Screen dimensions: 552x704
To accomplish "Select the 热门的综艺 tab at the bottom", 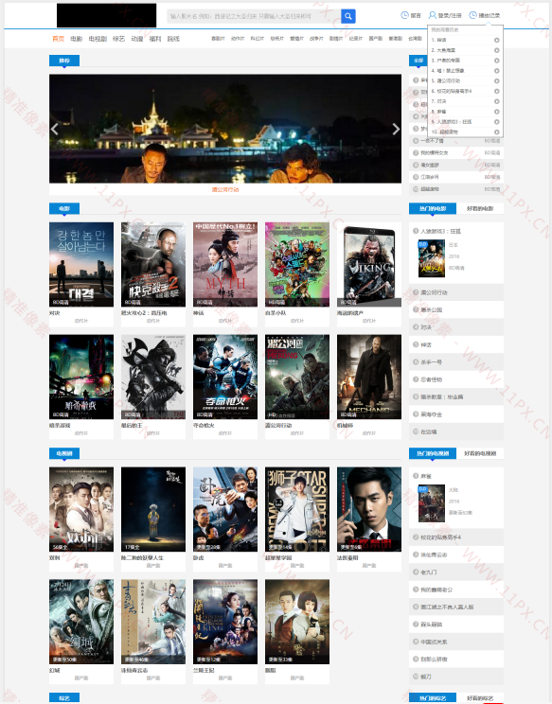I will click(x=433, y=698).
